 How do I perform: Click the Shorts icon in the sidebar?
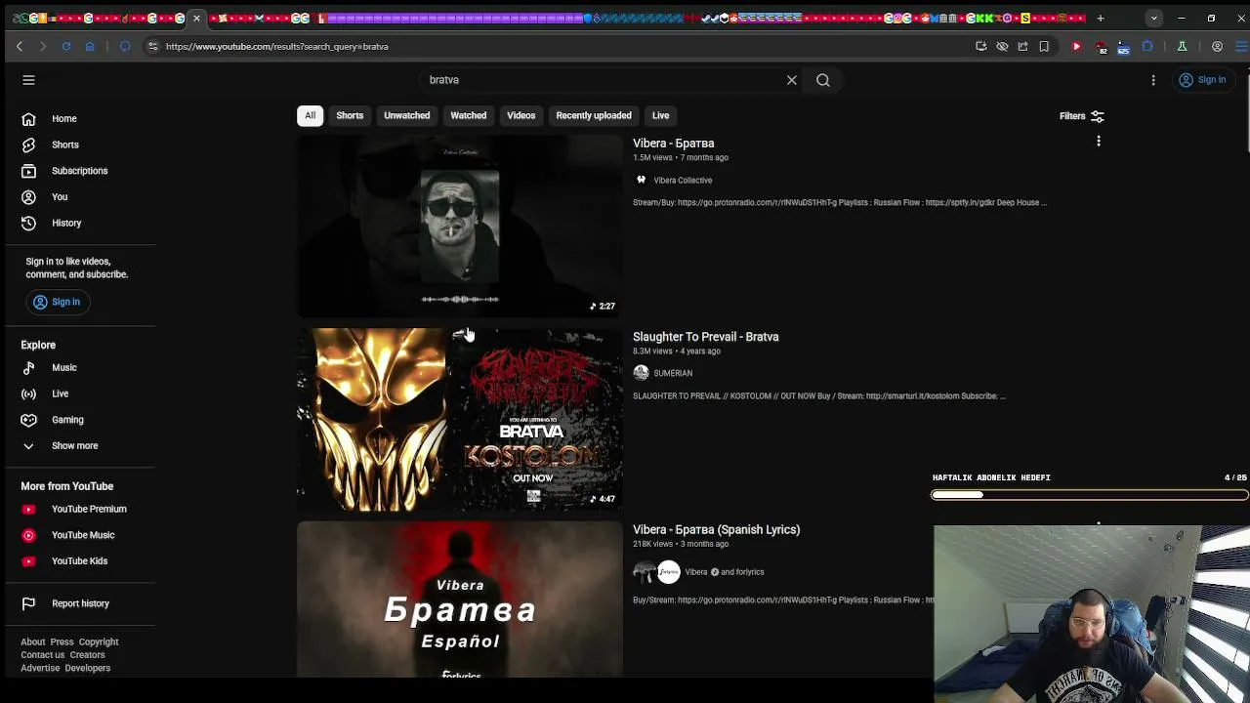pyautogui.click(x=28, y=145)
